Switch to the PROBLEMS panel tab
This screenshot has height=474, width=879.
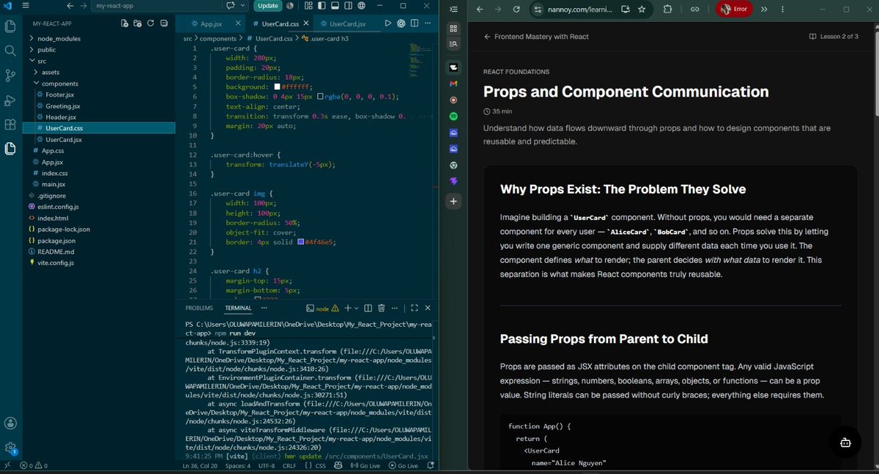pos(199,308)
